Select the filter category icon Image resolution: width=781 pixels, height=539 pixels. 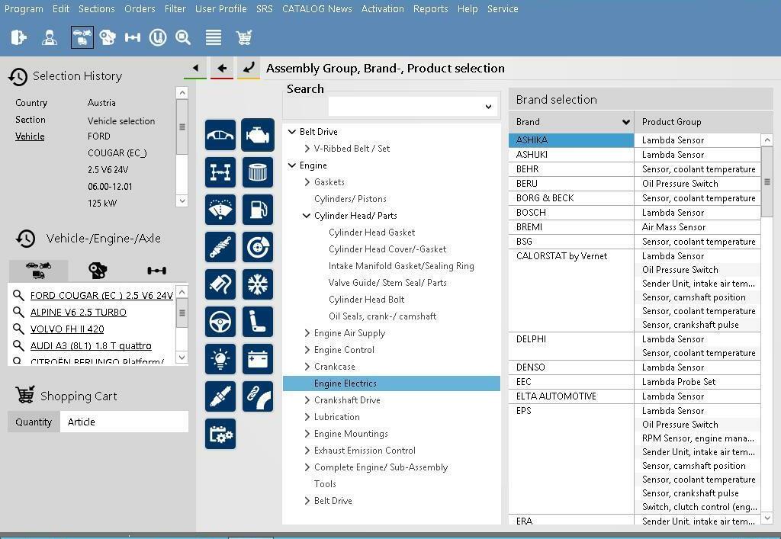click(x=258, y=172)
